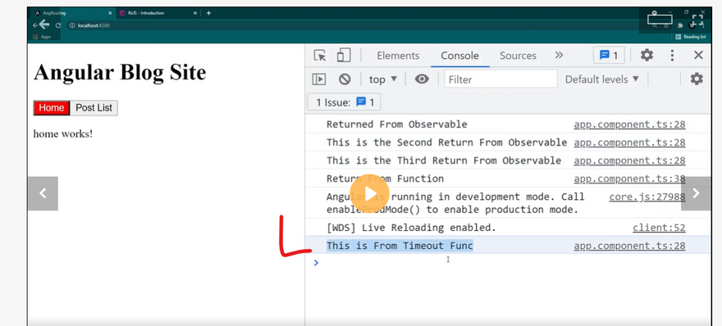Play the video with the orange play button
Viewport: 722px width, 326px height.
(x=369, y=193)
